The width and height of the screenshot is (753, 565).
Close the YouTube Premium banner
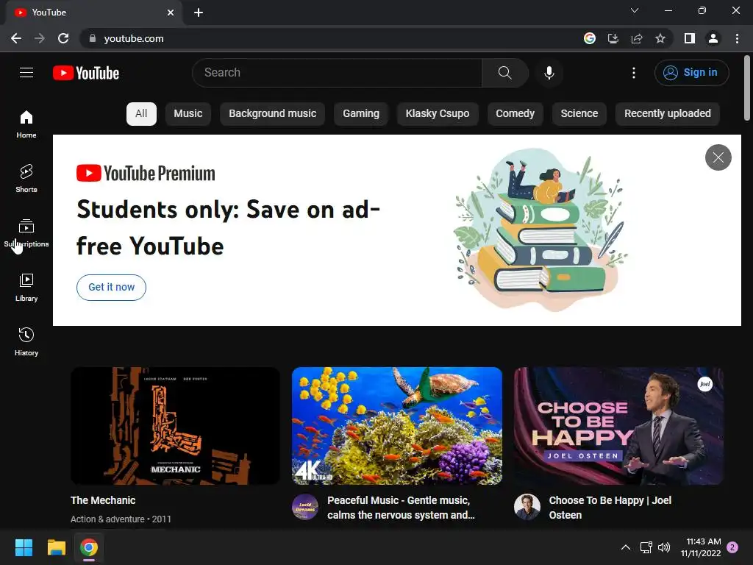[x=718, y=157]
